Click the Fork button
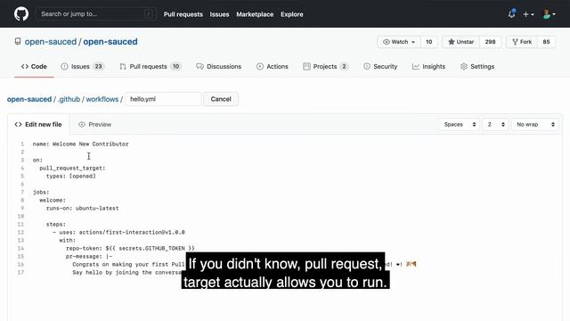The width and height of the screenshot is (570, 321). point(522,42)
